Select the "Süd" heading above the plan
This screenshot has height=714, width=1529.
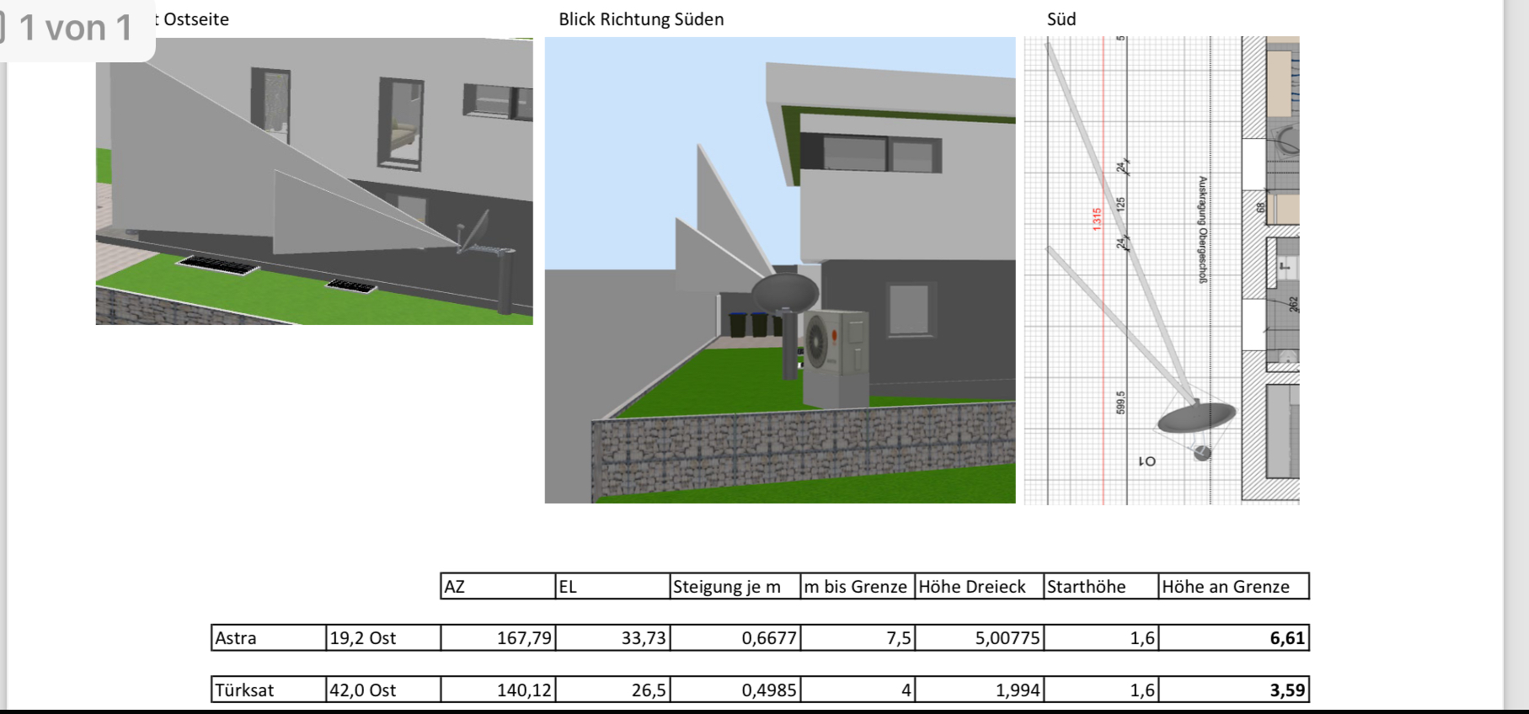tap(1061, 19)
